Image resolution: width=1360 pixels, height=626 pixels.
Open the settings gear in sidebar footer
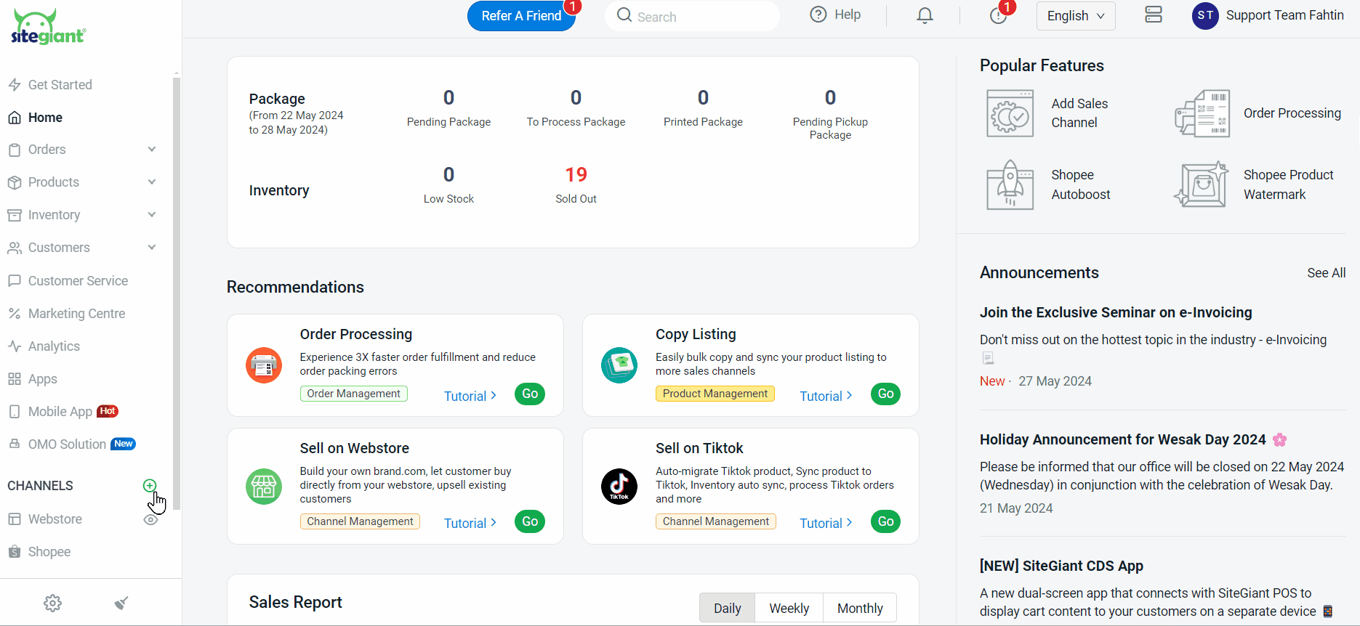pos(52,603)
